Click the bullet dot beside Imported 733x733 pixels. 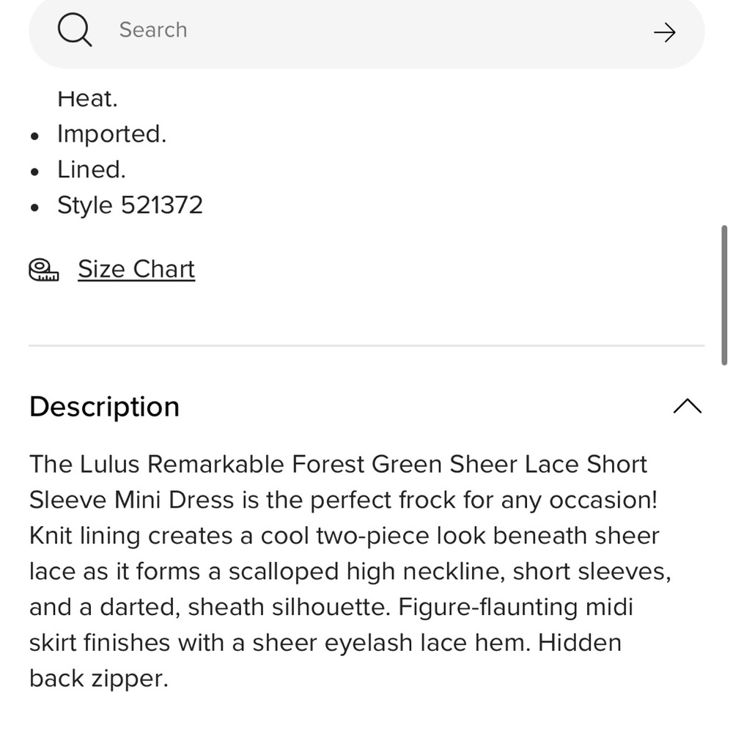[x=34, y=136]
